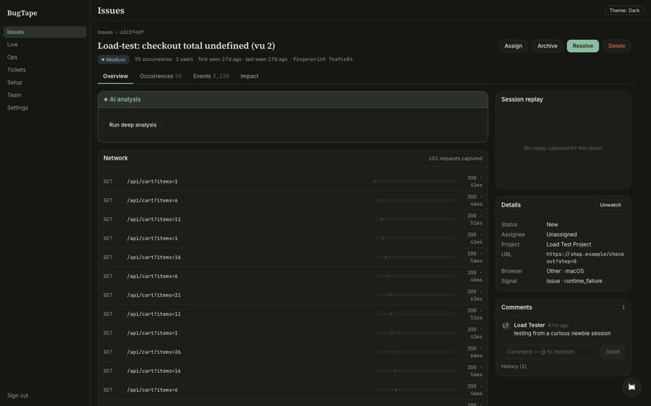Click the /api/cart?items=26 request row
The width and height of the screenshot is (651, 406).
[x=293, y=352]
